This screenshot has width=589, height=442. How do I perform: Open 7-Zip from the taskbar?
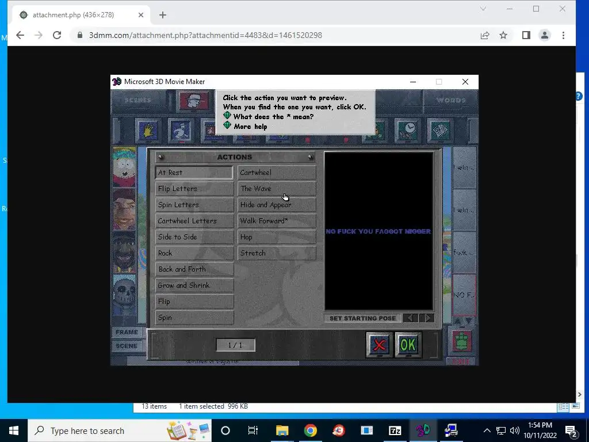395,430
